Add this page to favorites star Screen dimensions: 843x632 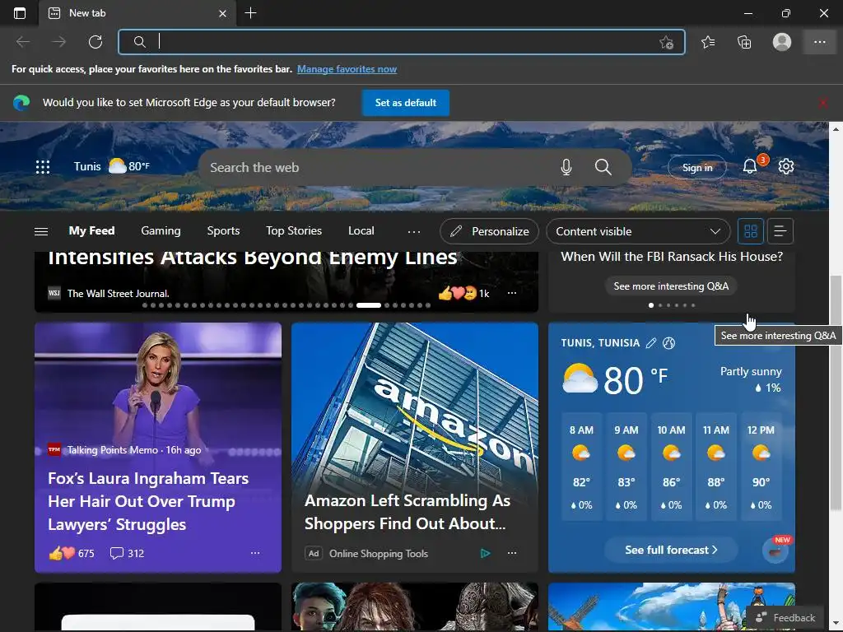[667, 43]
